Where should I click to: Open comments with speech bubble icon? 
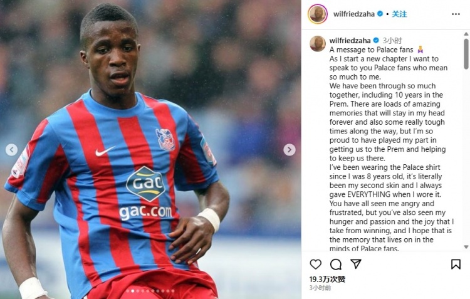pyautogui.click(x=336, y=265)
